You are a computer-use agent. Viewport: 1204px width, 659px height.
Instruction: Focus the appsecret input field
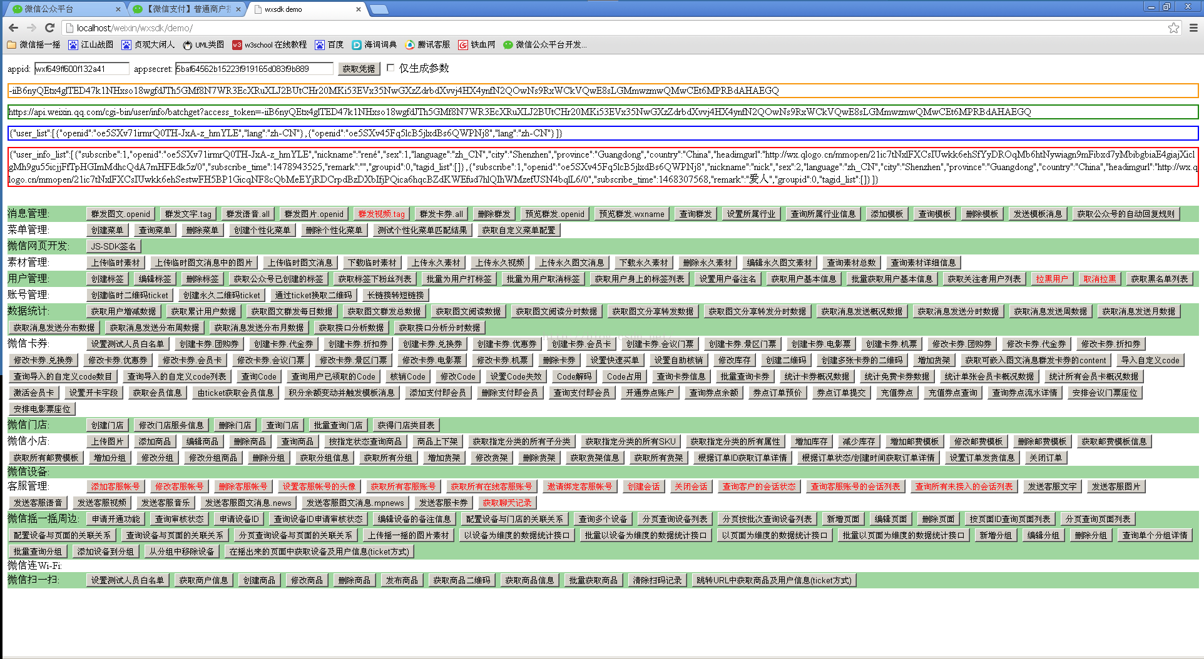click(x=254, y=69)
